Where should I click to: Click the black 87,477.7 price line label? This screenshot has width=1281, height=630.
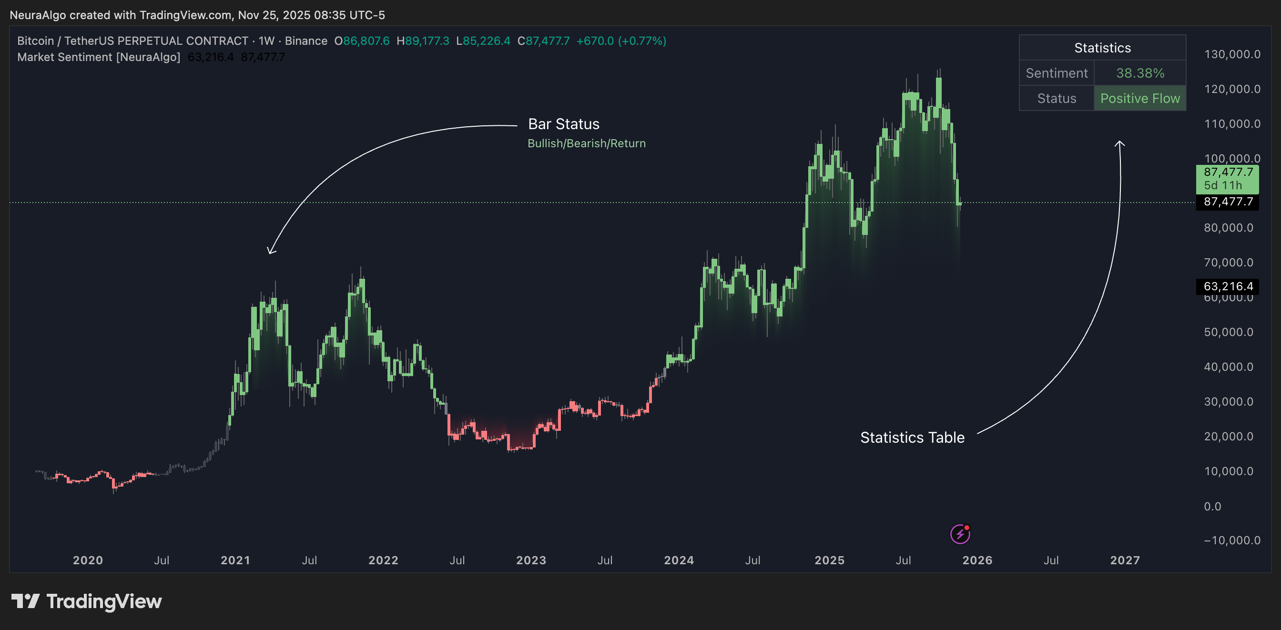pos(1227,202)
